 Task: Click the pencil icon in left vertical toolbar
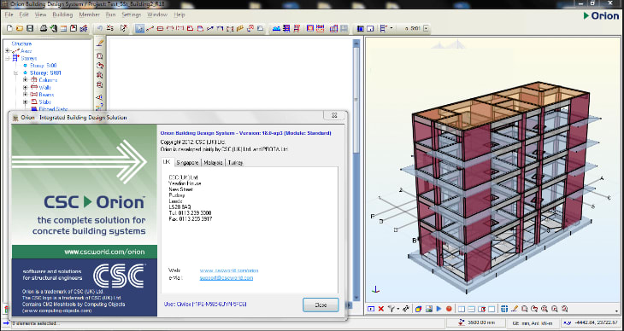pyautogui.click(x=99, y=43)
